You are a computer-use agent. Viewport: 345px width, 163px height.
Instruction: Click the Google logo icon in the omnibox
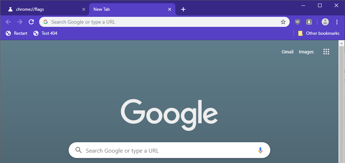pos(46,22)
